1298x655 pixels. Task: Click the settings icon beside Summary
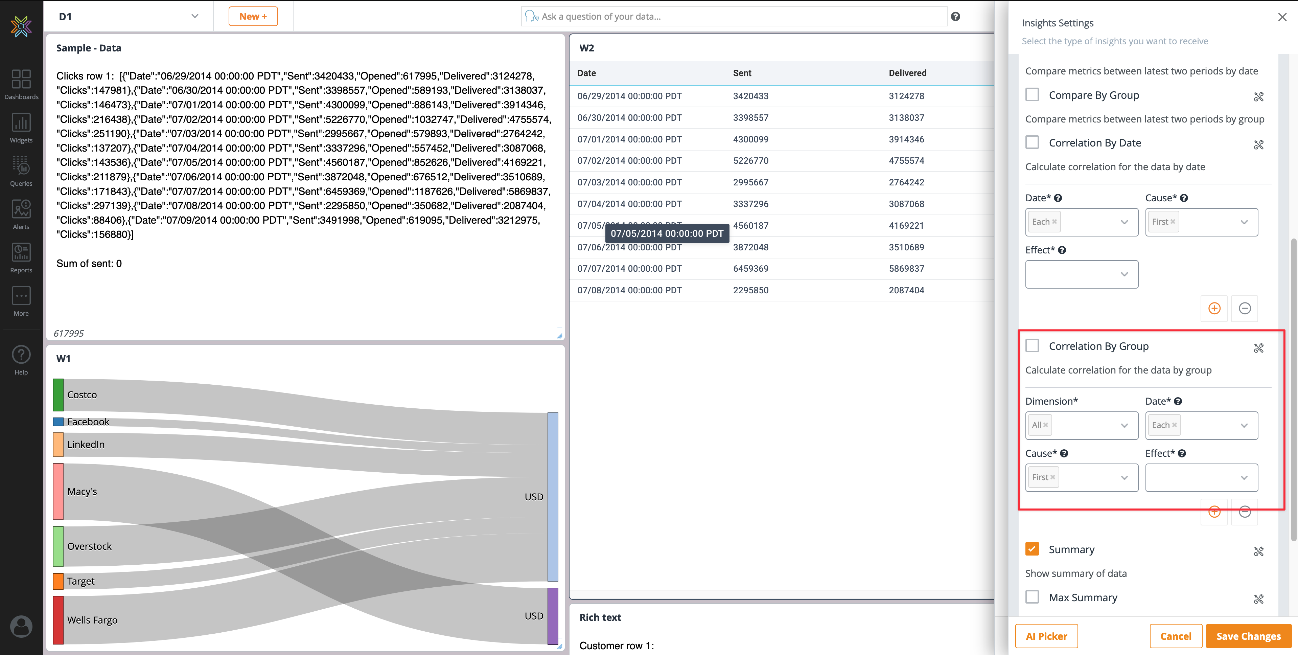pyautogui.click(x=1258, y=551)
